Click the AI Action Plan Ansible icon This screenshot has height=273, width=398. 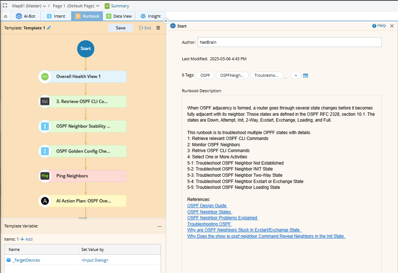45,201
